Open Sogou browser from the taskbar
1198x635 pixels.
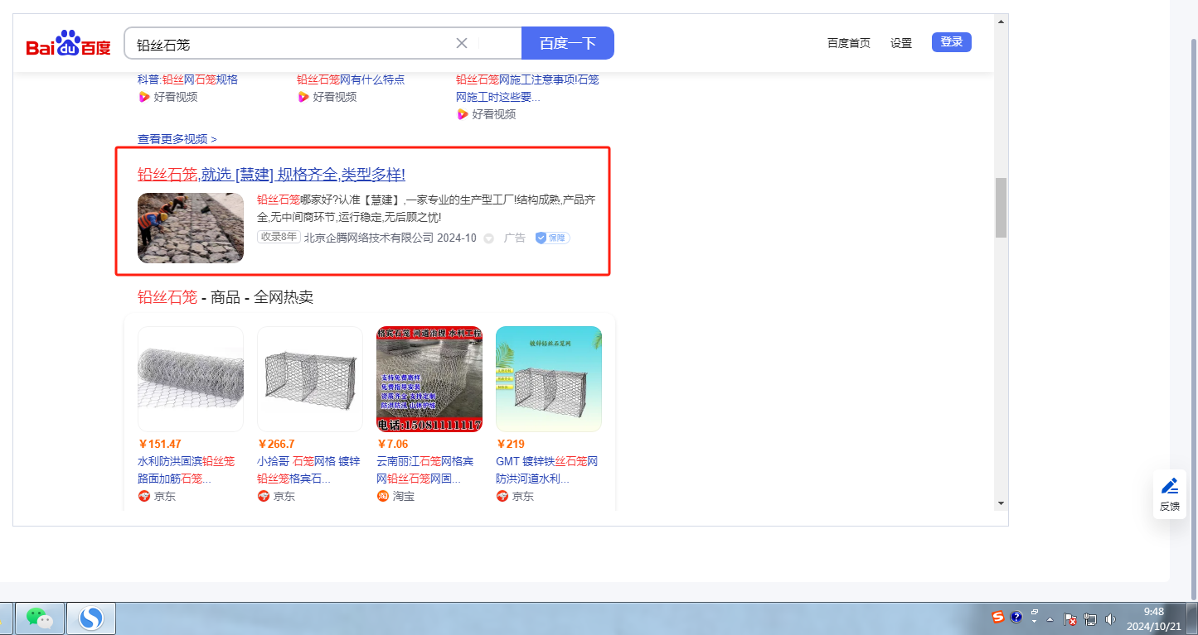pyautogui.click(x=90, y=618)
